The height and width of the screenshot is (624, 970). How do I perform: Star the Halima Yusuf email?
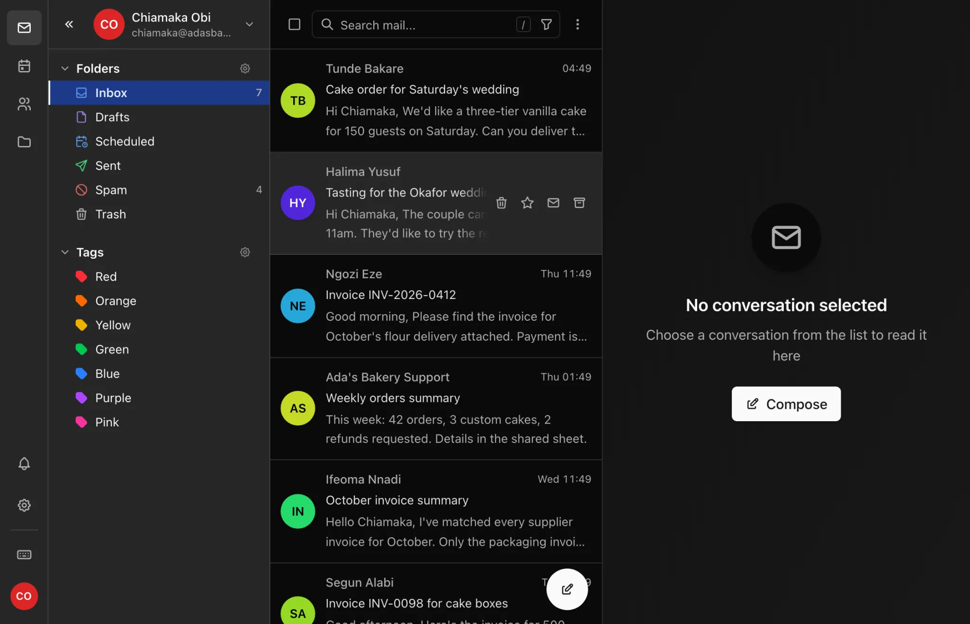527,203
